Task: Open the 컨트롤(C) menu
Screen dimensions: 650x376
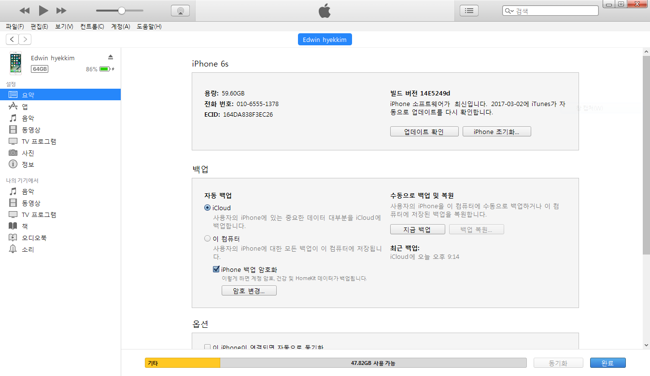Action: pos(92,27)
